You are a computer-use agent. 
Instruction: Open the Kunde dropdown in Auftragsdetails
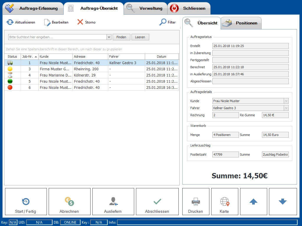pos(286,101)
